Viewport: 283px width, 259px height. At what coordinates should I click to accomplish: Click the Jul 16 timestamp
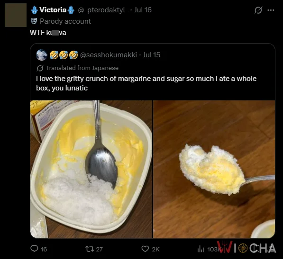click(x=143, y=10)
